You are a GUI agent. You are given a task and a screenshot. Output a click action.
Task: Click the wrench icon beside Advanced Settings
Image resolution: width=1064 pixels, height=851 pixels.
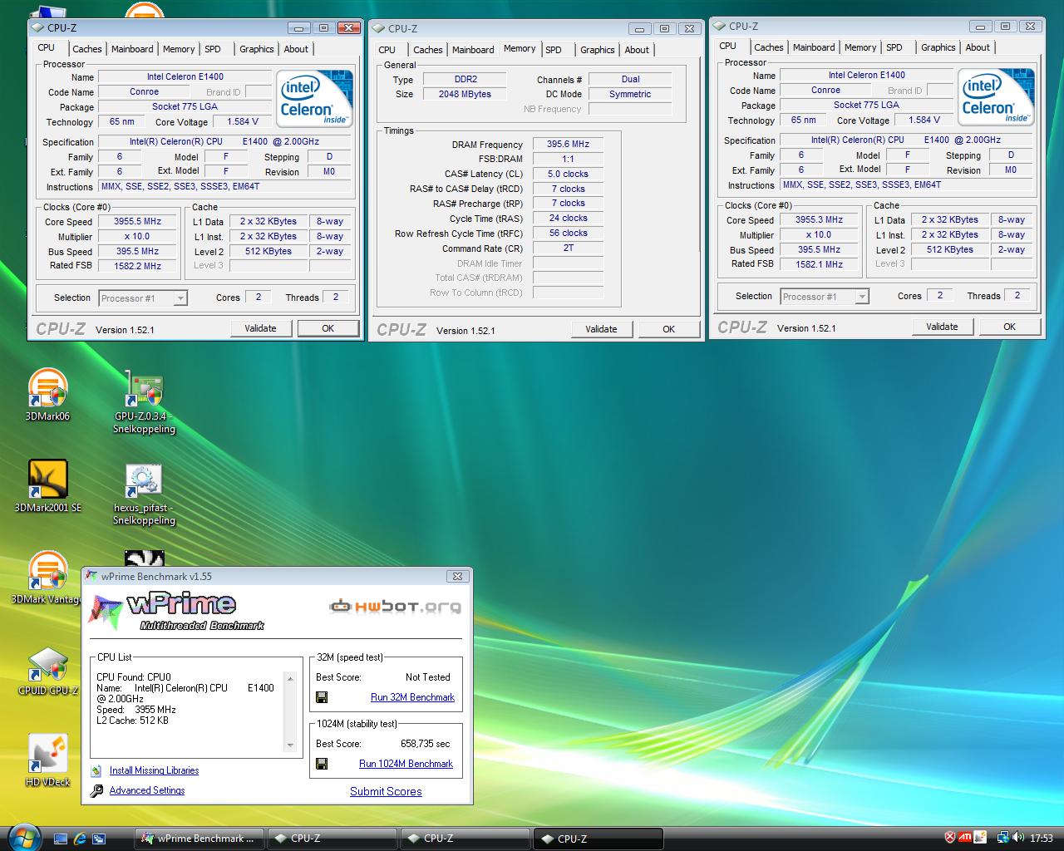[x=96, y=790]
